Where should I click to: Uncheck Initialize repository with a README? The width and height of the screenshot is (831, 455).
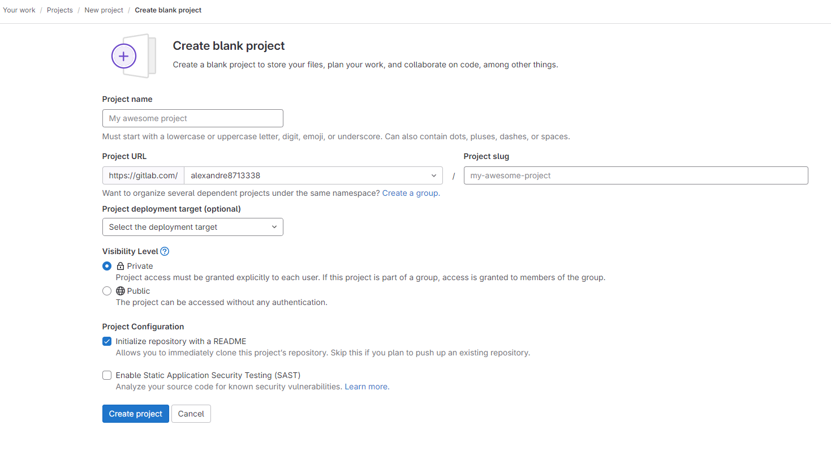107,341
